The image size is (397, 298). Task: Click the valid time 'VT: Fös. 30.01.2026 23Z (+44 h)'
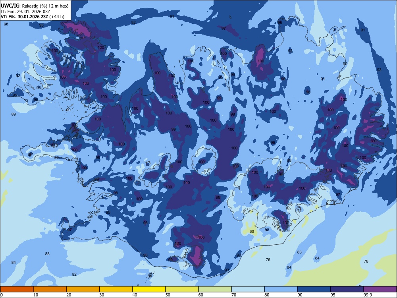pos(33,17)
